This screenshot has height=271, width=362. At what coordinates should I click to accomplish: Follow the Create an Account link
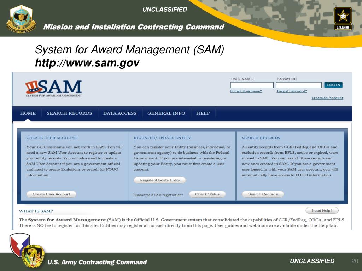(x=327, y=98)
